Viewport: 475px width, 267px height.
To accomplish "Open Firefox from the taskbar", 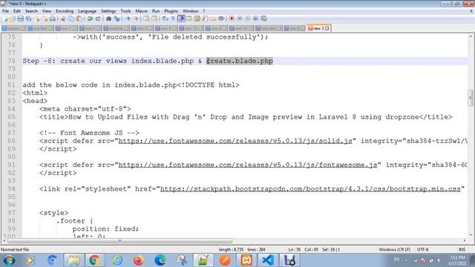I will tap(139, 260).
